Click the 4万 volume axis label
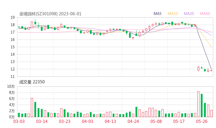Image resolution: width=216 pixels, height=128 pixels. click(12, 105)
